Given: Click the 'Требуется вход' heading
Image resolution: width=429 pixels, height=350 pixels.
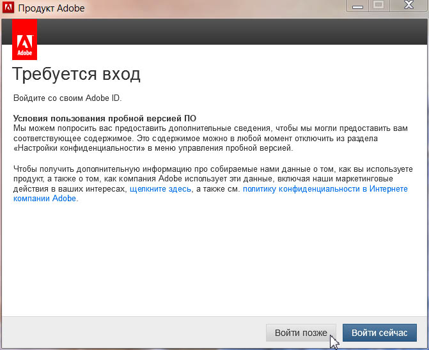Looking at the screenshot, I should (x=76, y=74).
